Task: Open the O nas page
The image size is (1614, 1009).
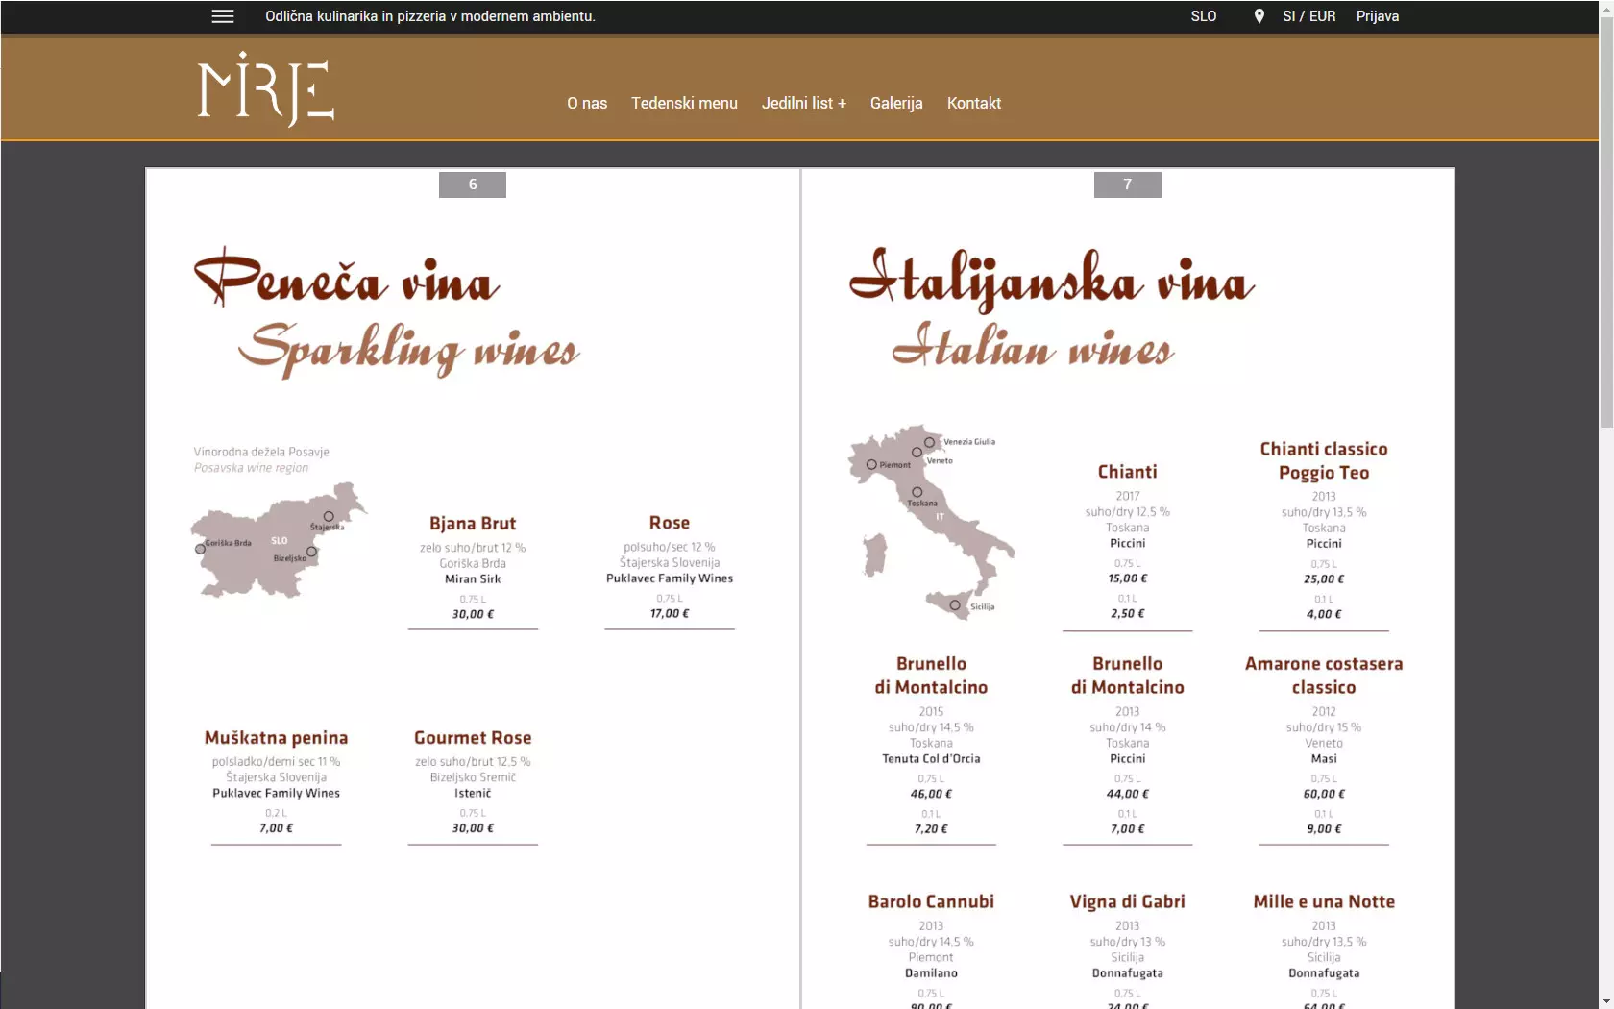Action: pyautogui.click(x=587, y=103)
